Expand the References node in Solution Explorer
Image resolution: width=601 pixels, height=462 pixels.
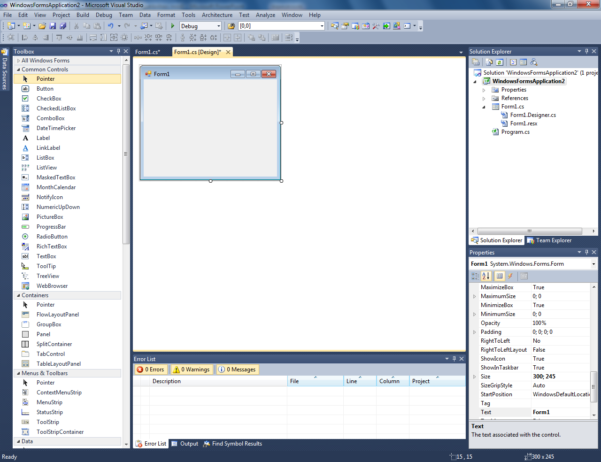pos(484,99)
